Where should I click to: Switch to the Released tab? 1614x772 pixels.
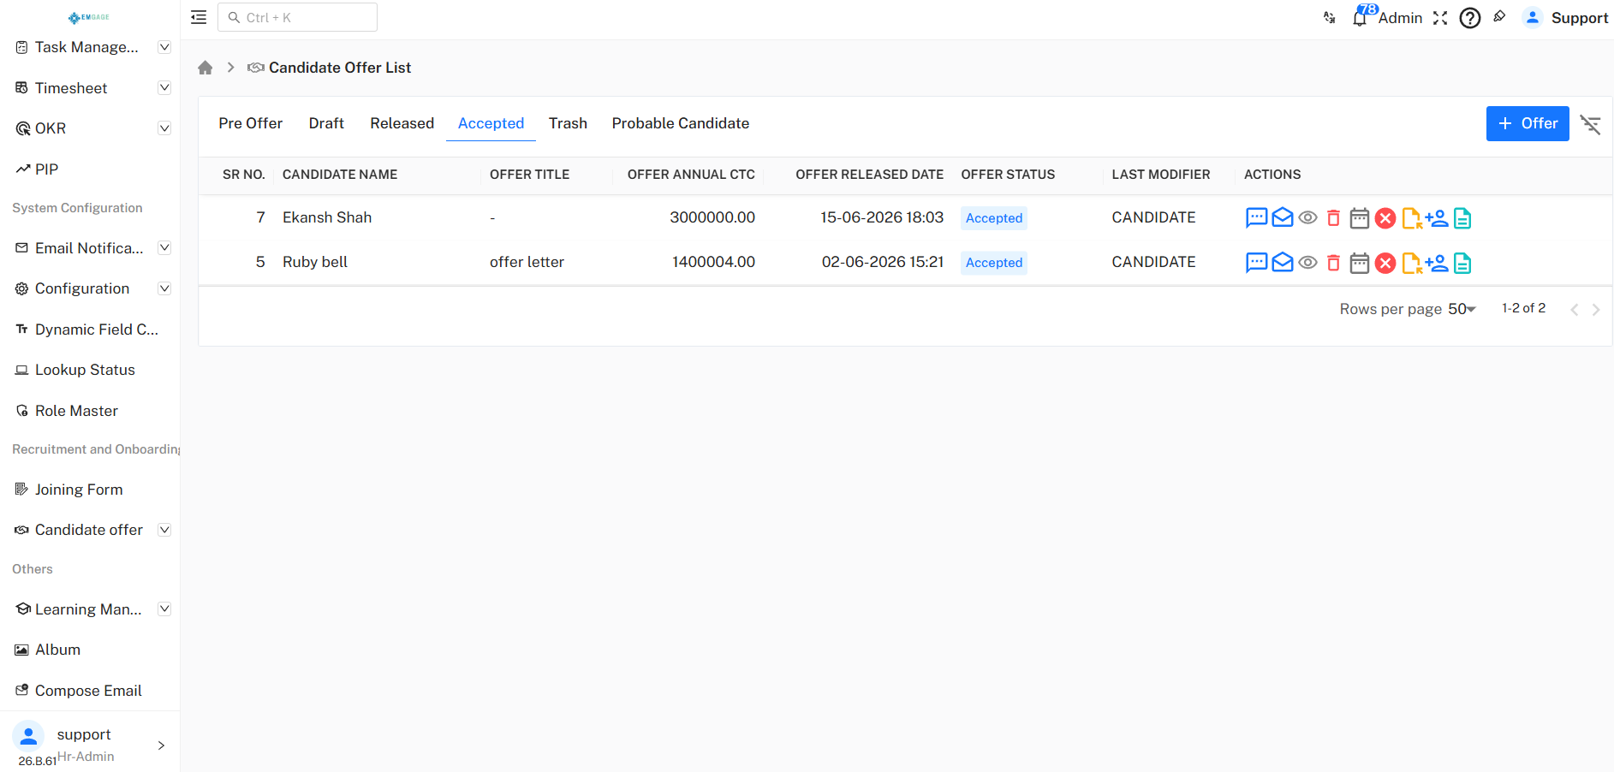tap(402, 123)
